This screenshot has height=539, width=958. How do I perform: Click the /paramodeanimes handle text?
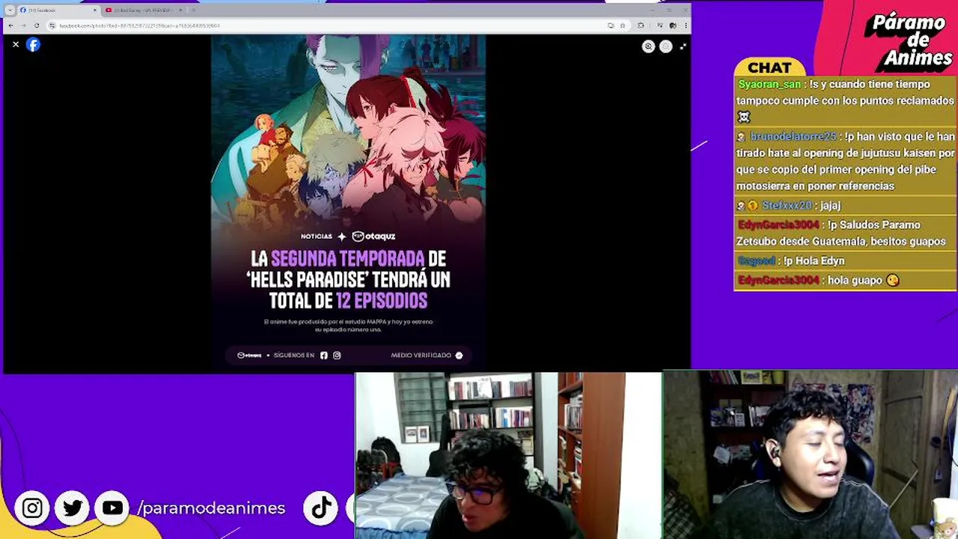click(211, 508)
